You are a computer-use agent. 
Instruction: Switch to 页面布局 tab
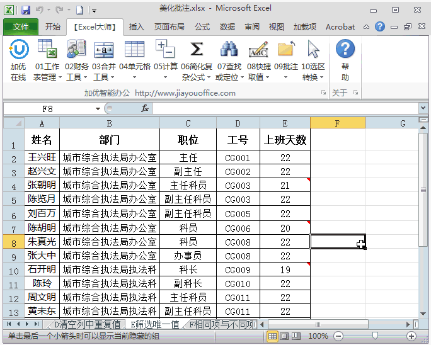(169, 27)
